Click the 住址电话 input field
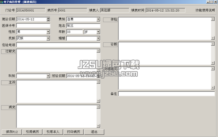This screenshot has width=218, height=137. click(x=58, y=45)
